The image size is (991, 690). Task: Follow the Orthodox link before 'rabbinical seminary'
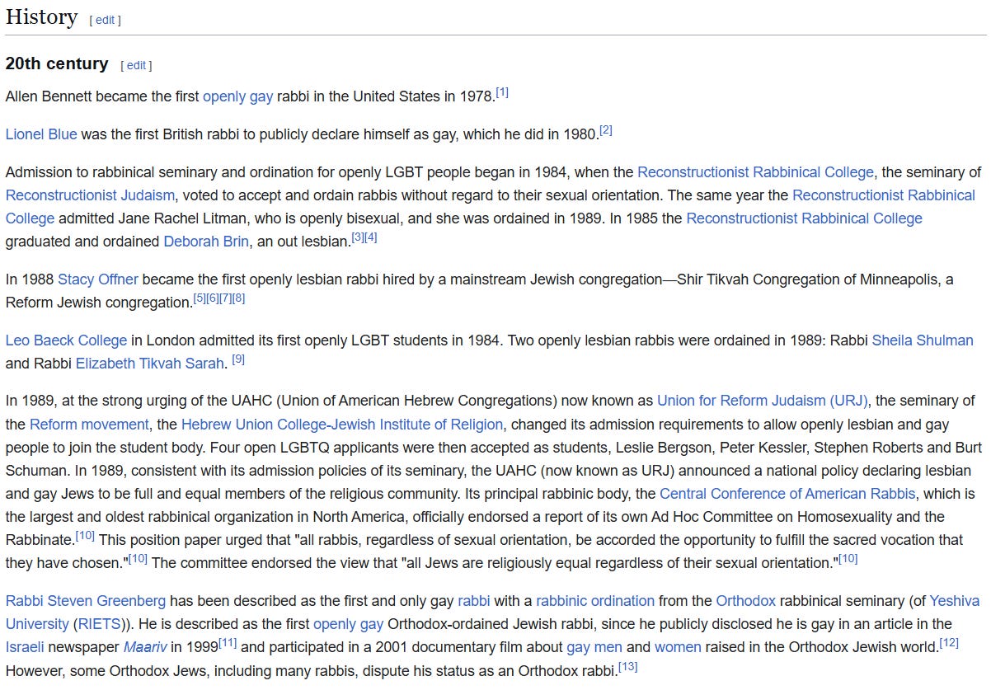click(x=745, y=601)
